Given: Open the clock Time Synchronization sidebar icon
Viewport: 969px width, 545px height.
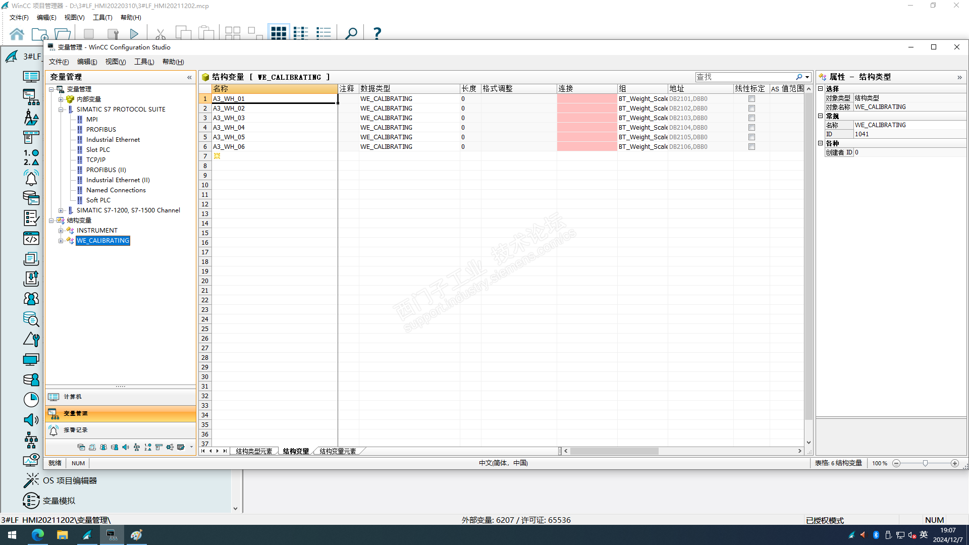Looking at the screenshot, I should pos(31,400).
